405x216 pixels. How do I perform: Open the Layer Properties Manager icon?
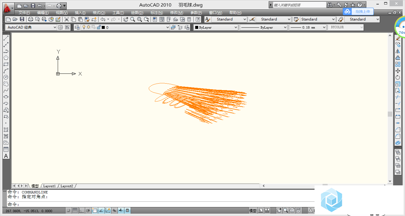77,27
